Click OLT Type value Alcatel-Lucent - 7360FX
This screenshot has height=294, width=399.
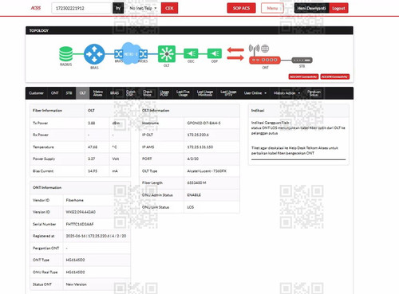pos(207,171)
